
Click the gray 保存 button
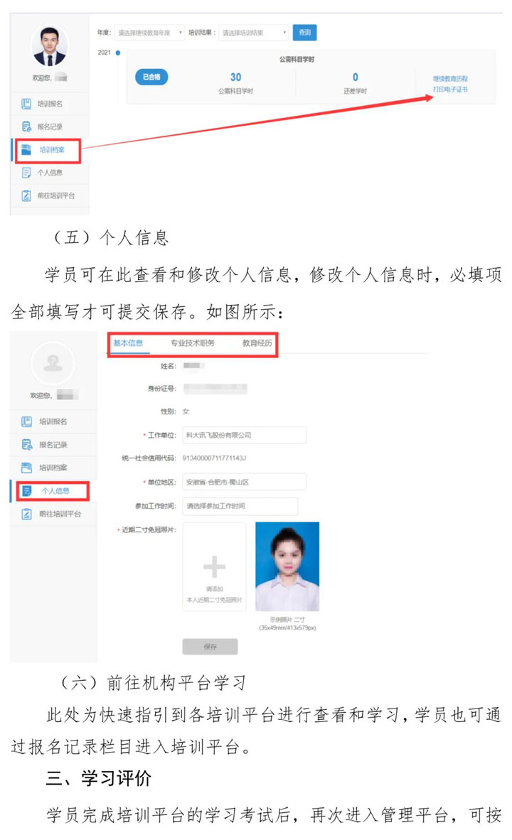[x=210, y=647]
